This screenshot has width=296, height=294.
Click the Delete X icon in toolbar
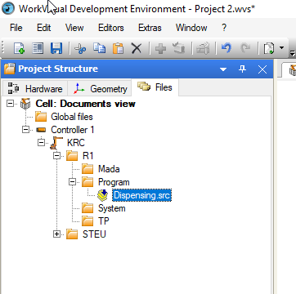pos(137,49)
